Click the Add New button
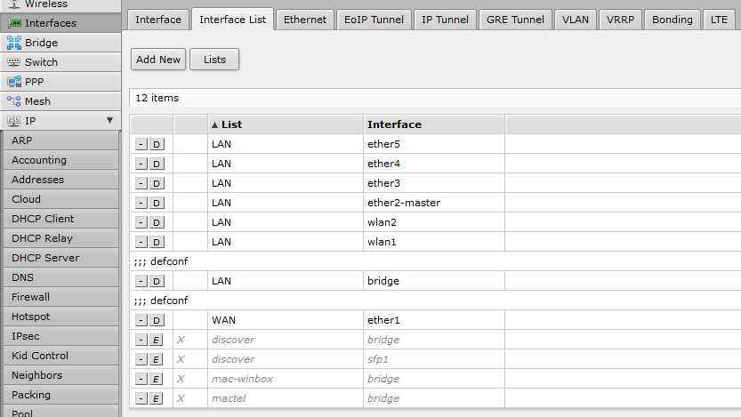 pos(158,60)
